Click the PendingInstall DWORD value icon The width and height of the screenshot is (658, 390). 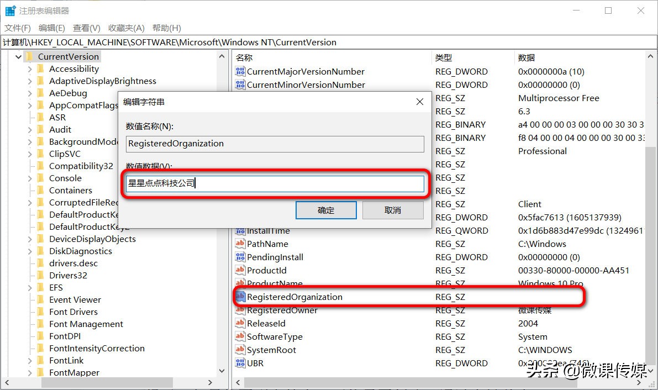pos(240,257)
